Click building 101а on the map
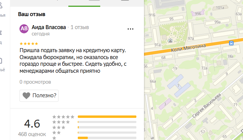 220,8
